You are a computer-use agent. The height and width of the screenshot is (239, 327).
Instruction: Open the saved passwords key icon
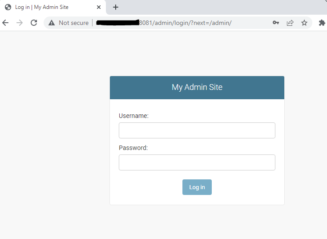pyautogui.click(x=276, y=23)
